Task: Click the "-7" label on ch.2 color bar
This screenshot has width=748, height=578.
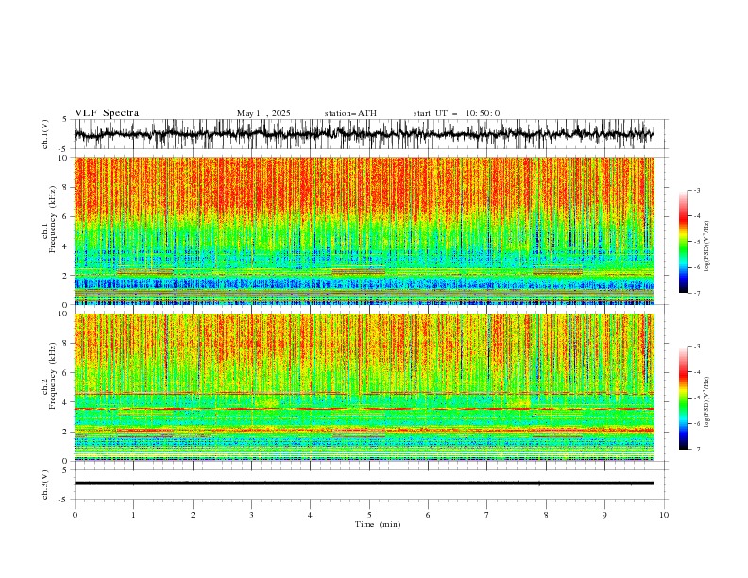Action: pyautogui.click(x=696, y=450)
